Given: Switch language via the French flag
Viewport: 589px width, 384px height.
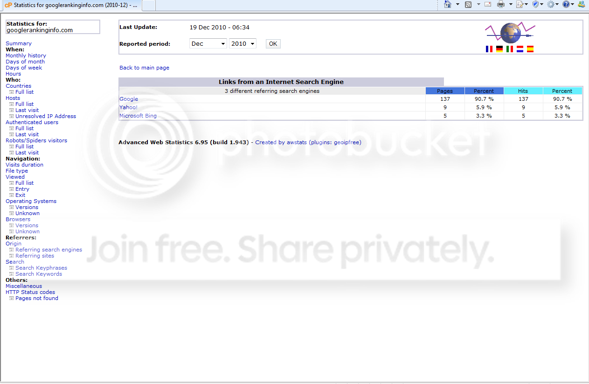Looking at the screenshot, I should pos(489,49).
